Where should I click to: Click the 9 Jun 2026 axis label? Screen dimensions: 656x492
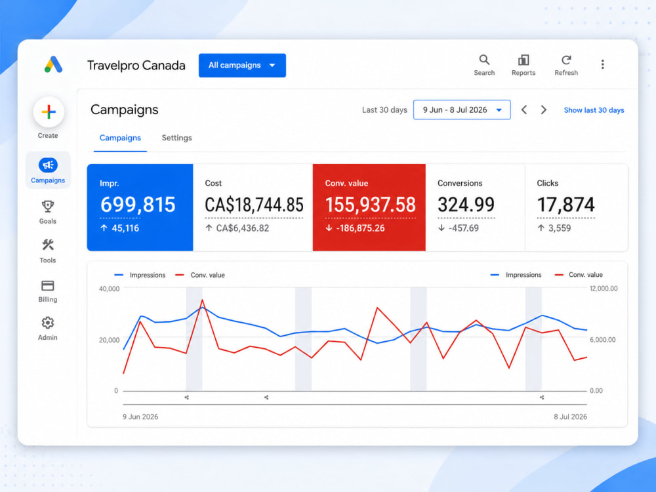pos(140,417)
